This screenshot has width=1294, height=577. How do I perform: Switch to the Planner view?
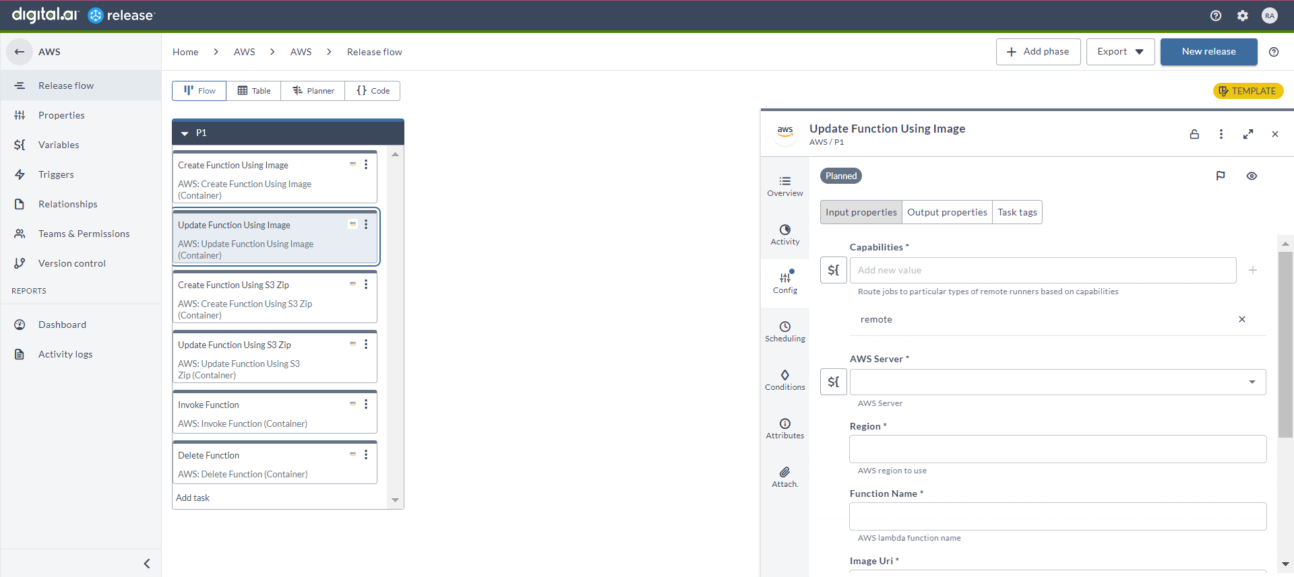(313, 91)
